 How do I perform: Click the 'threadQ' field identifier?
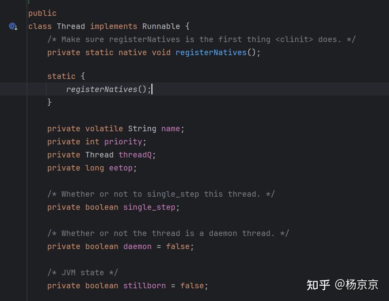135,155
